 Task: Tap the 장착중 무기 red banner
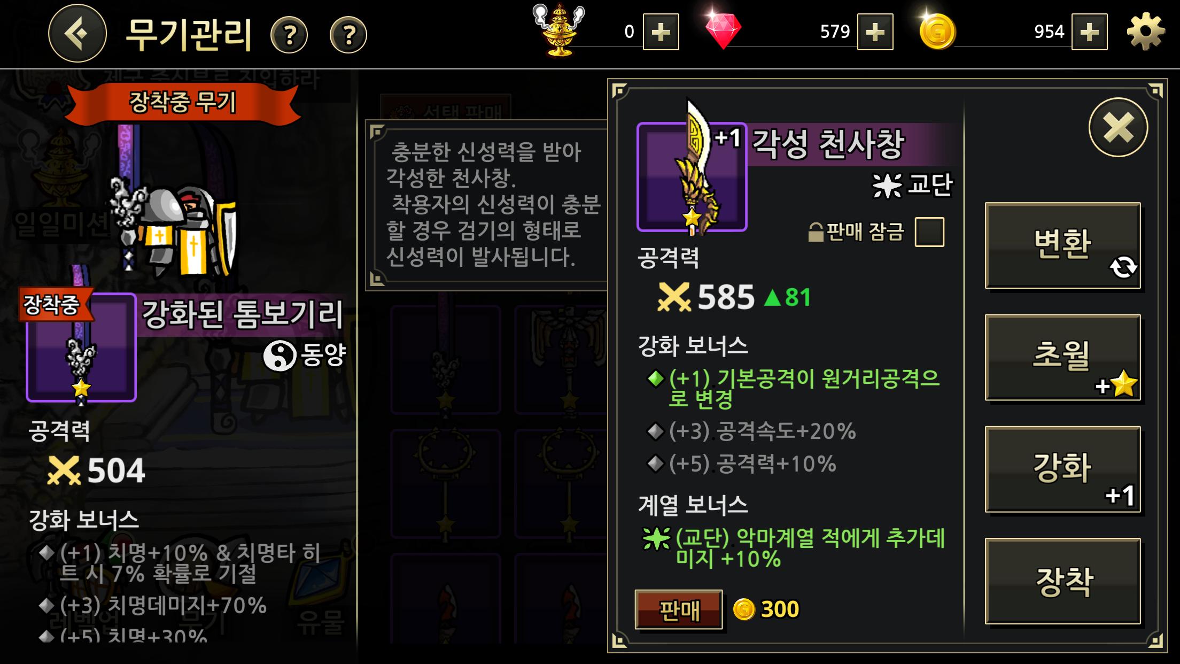coord(182,103)
